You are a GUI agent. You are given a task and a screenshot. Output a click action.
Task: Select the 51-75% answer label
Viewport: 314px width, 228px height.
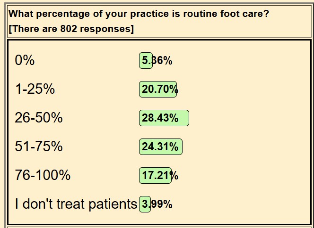[x=39, y=146]
